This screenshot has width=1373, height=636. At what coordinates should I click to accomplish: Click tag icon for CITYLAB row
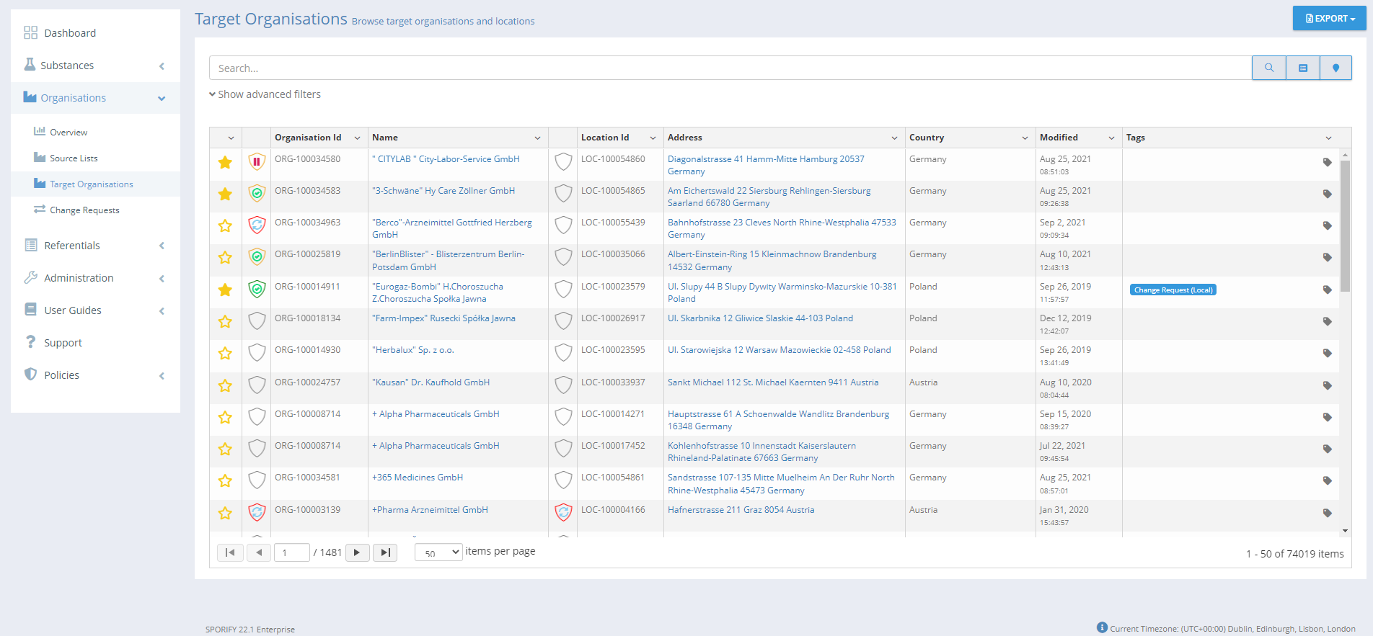click(x=1327, y=163)
